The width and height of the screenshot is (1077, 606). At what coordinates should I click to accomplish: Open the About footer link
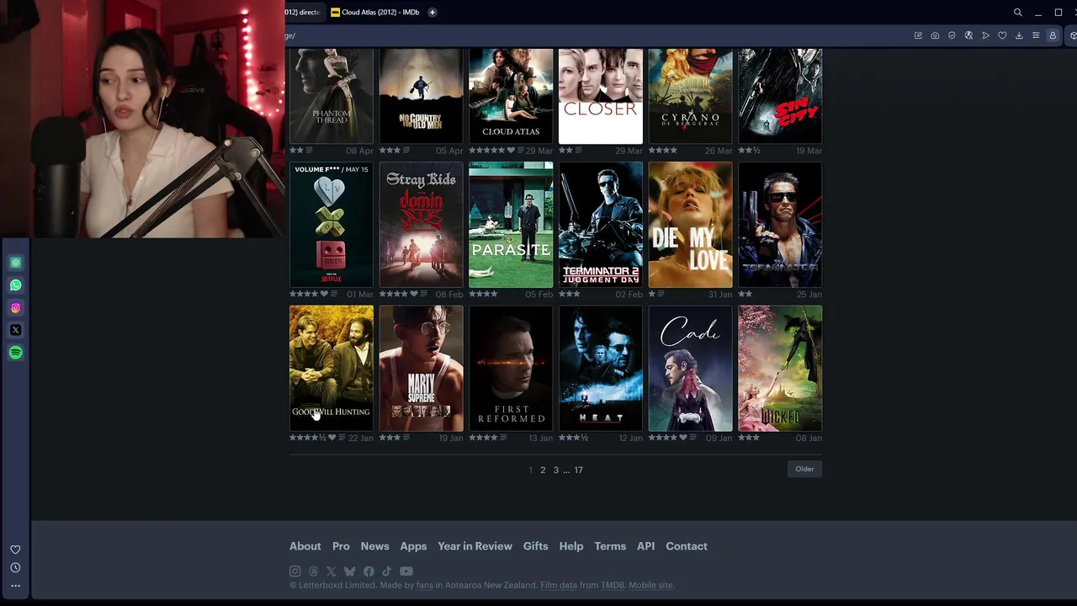[305, 546]
